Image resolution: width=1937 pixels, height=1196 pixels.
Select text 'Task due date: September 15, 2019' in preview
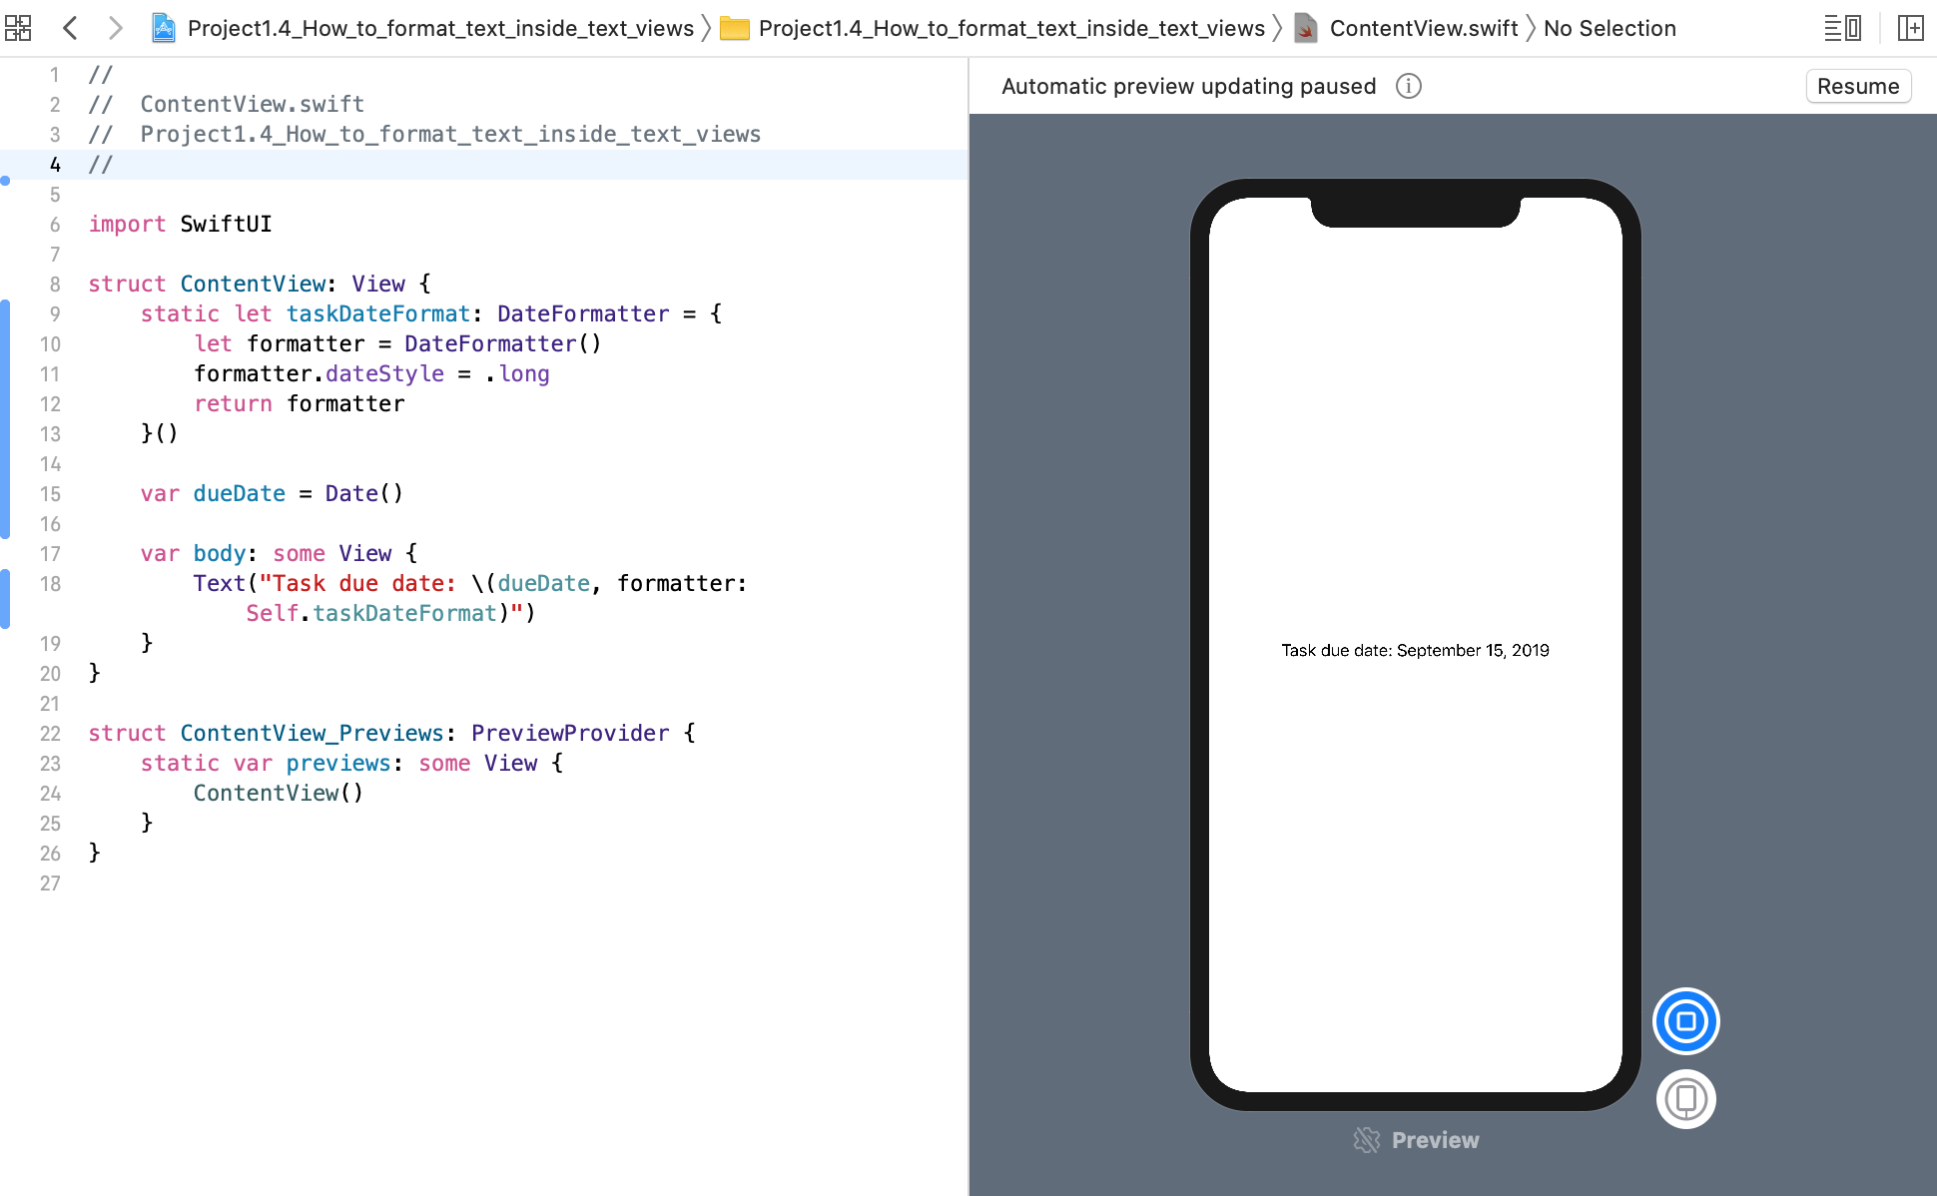click(1415, 650)
